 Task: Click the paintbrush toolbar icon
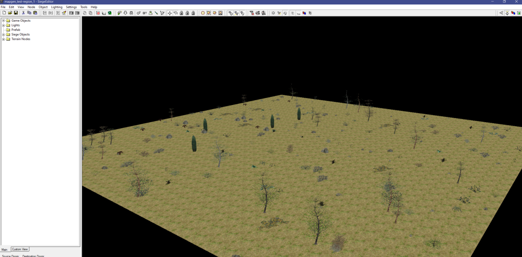(64, 13)
